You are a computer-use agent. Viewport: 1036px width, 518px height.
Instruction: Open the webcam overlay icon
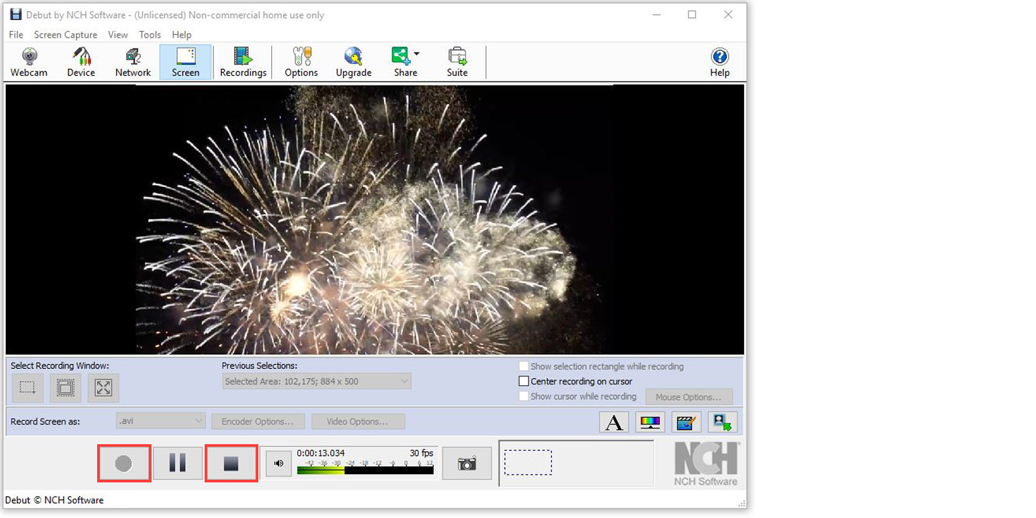click(x=722, y=422)
